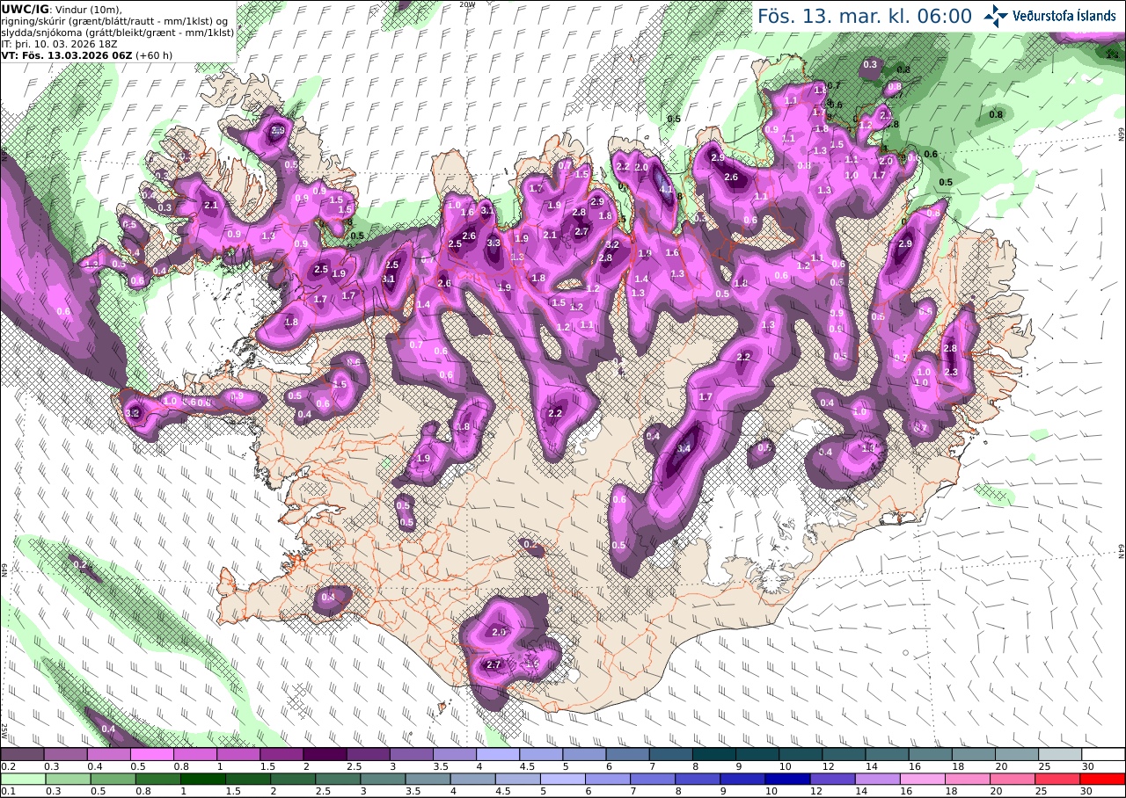1126x798 pixels.
Task: Select the rain legend swatch labeled 7
Action: (x=653, y=779)
